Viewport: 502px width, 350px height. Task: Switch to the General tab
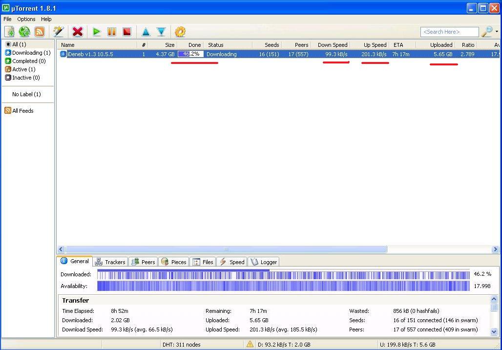pyautogui.click(x=75, y=261)
